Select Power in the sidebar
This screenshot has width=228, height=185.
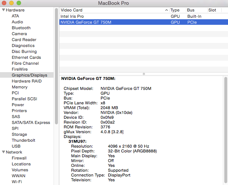point(18,105)
